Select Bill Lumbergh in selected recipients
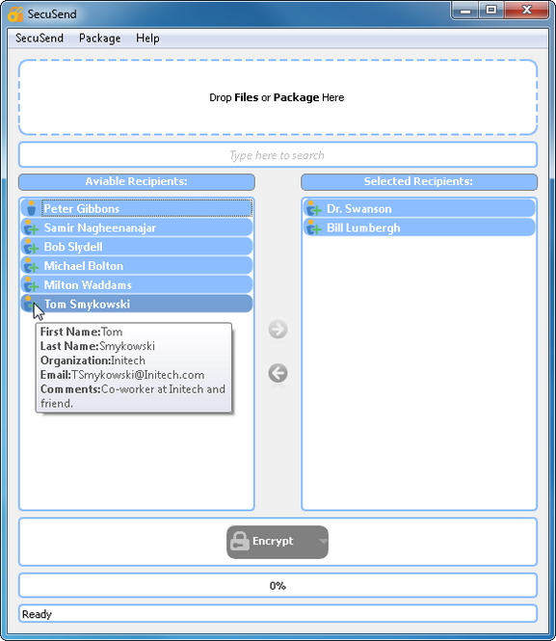This screenshot has height=641, width=556. click(419, 227)
